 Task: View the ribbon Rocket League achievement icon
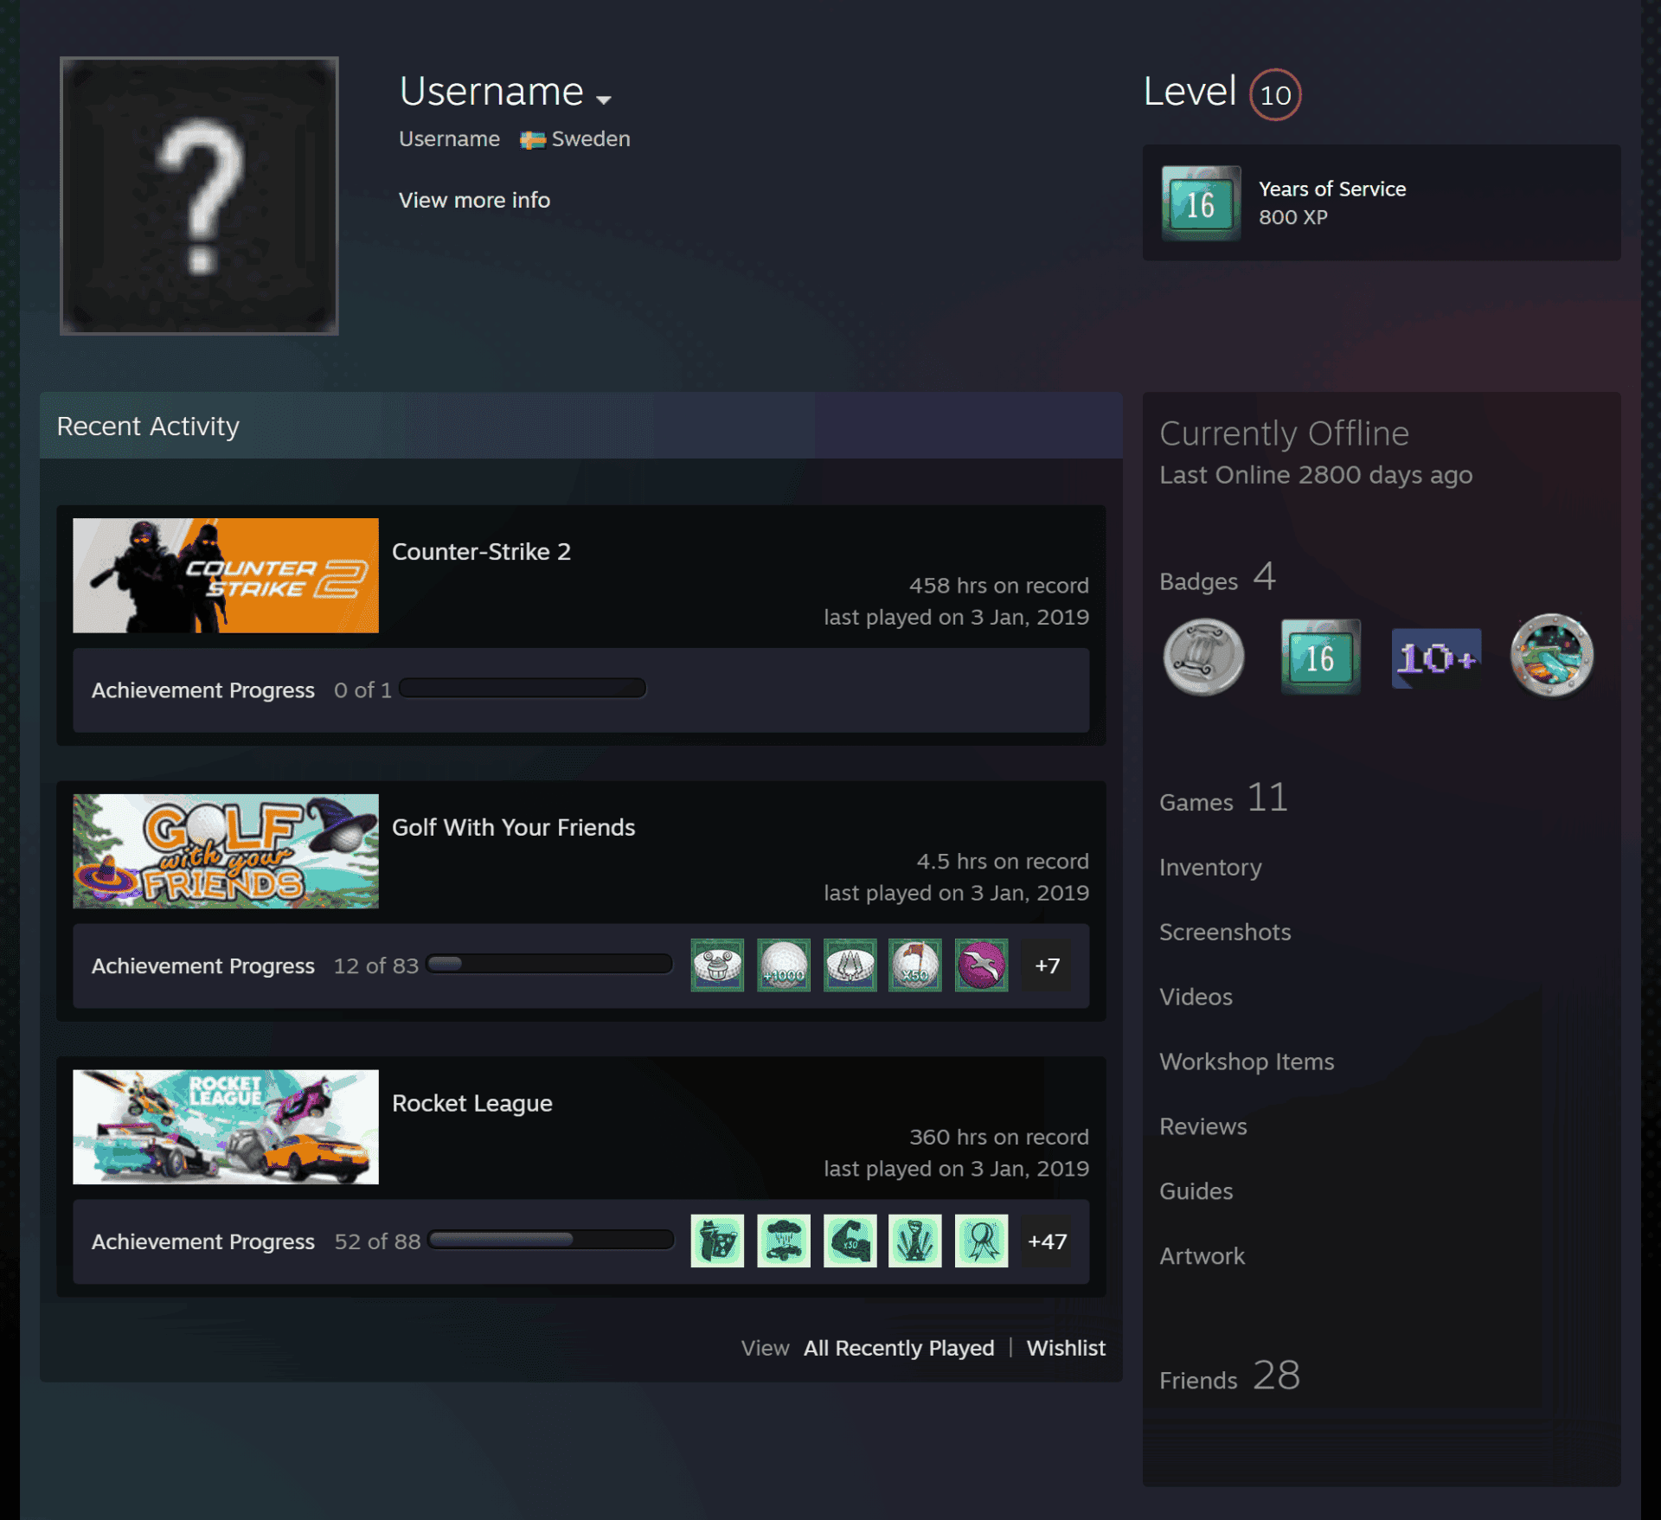(981, 1241)
